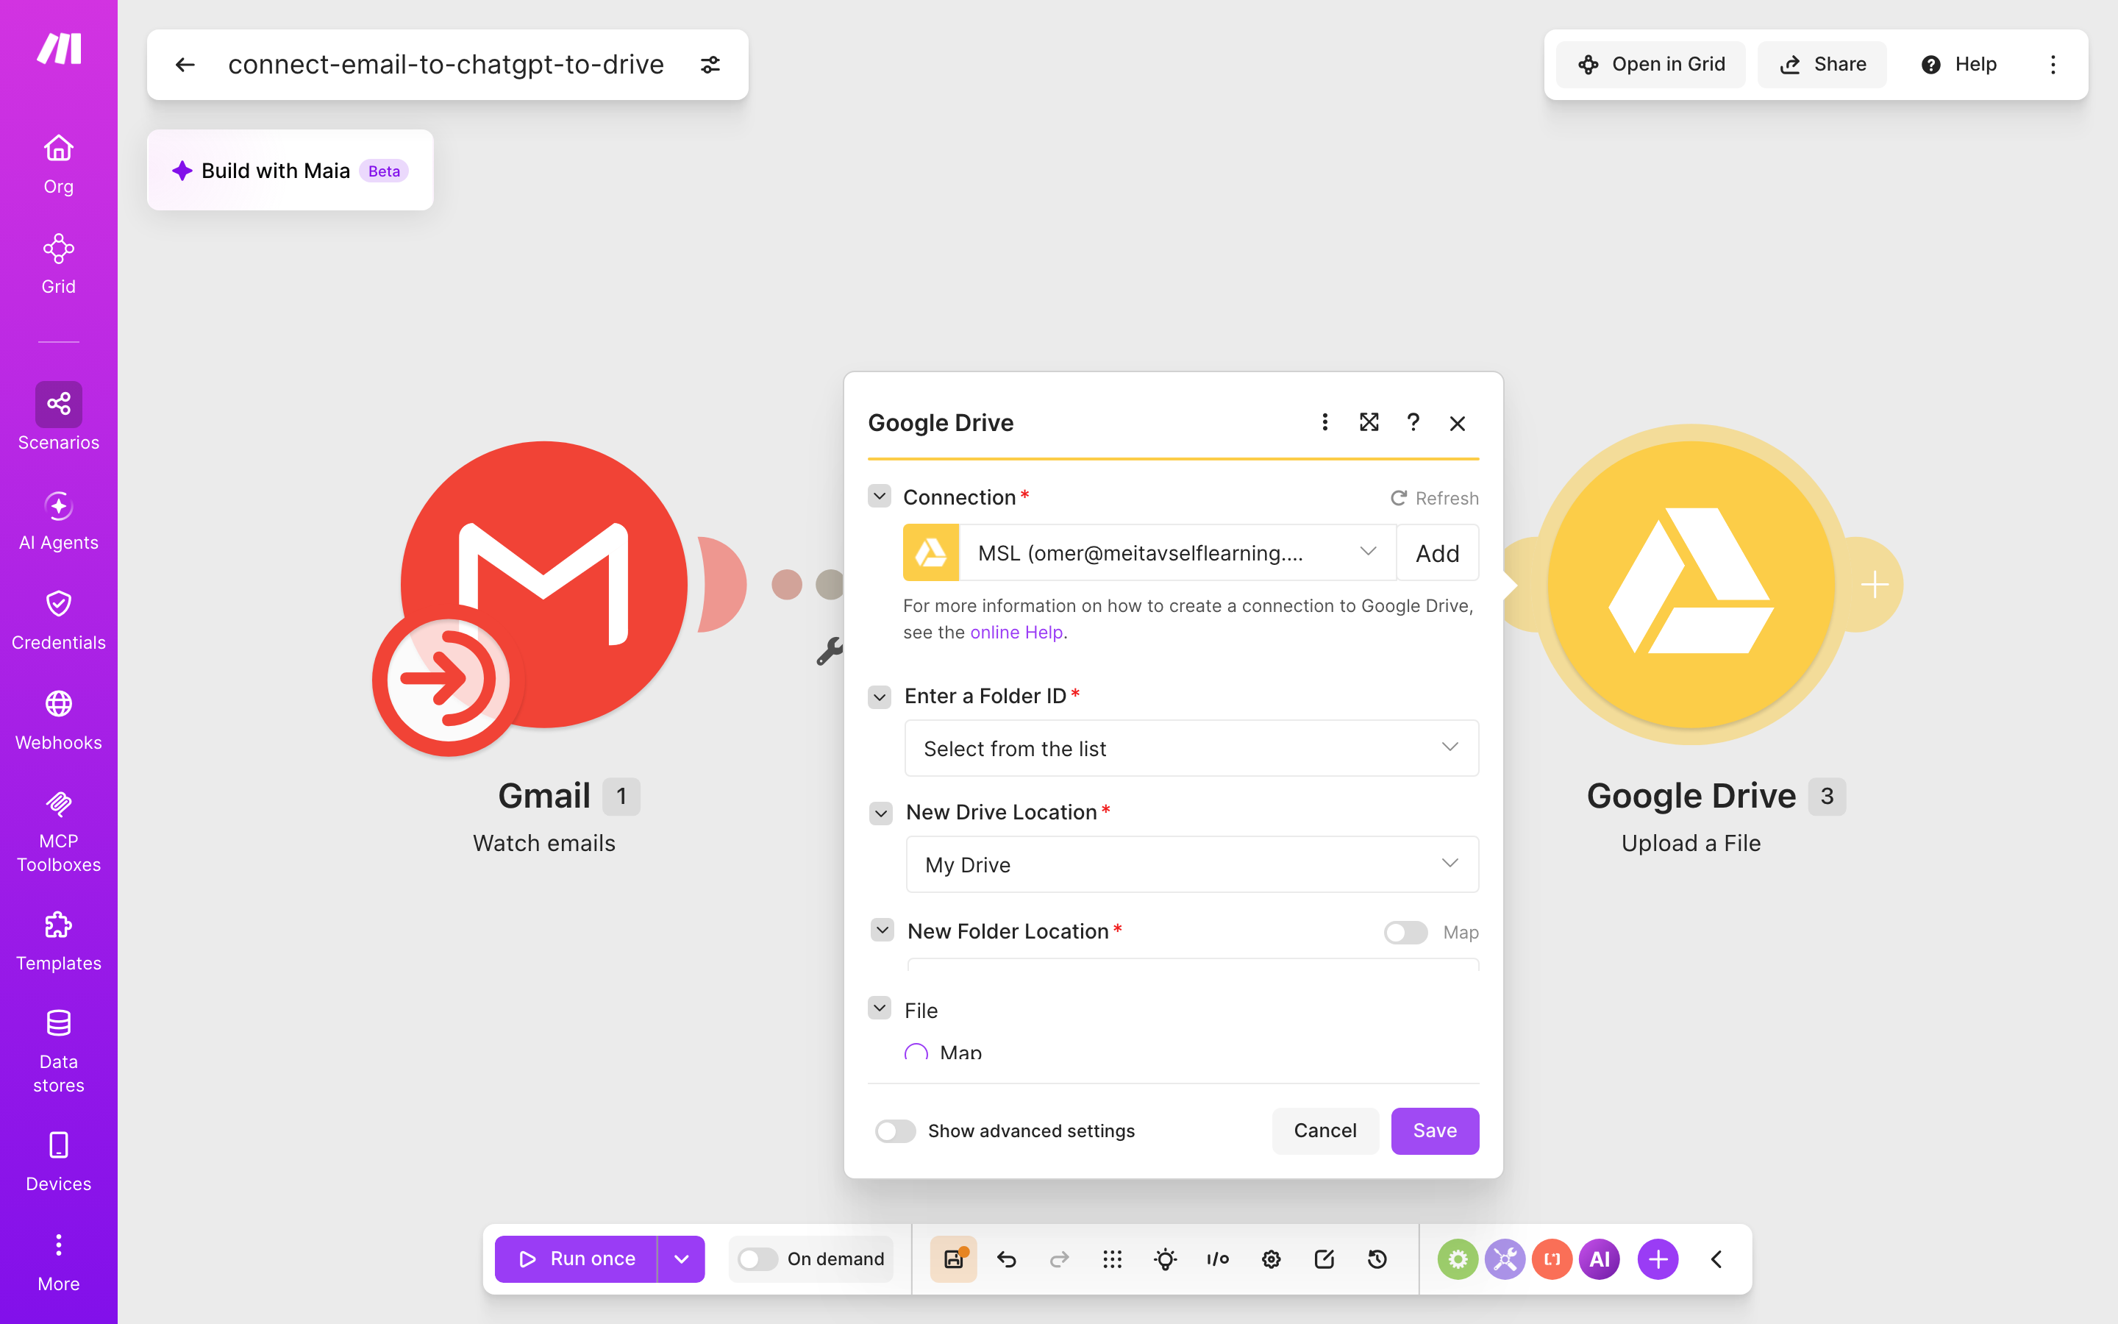
Task: Follow the online Help link
Action: tap(1016, 633)
